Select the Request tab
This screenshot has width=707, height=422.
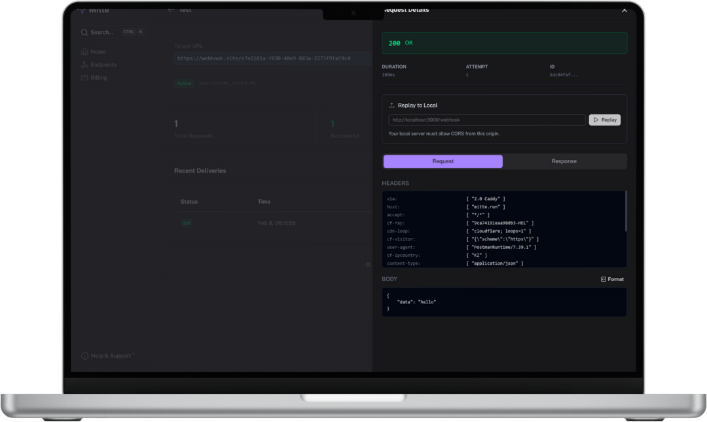point(443,161)
